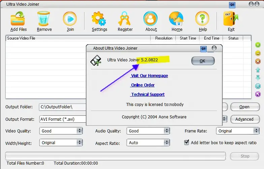264x169 pixels.
Task: Click the pin icon in main title bar
Action: (x=232, y=5)
